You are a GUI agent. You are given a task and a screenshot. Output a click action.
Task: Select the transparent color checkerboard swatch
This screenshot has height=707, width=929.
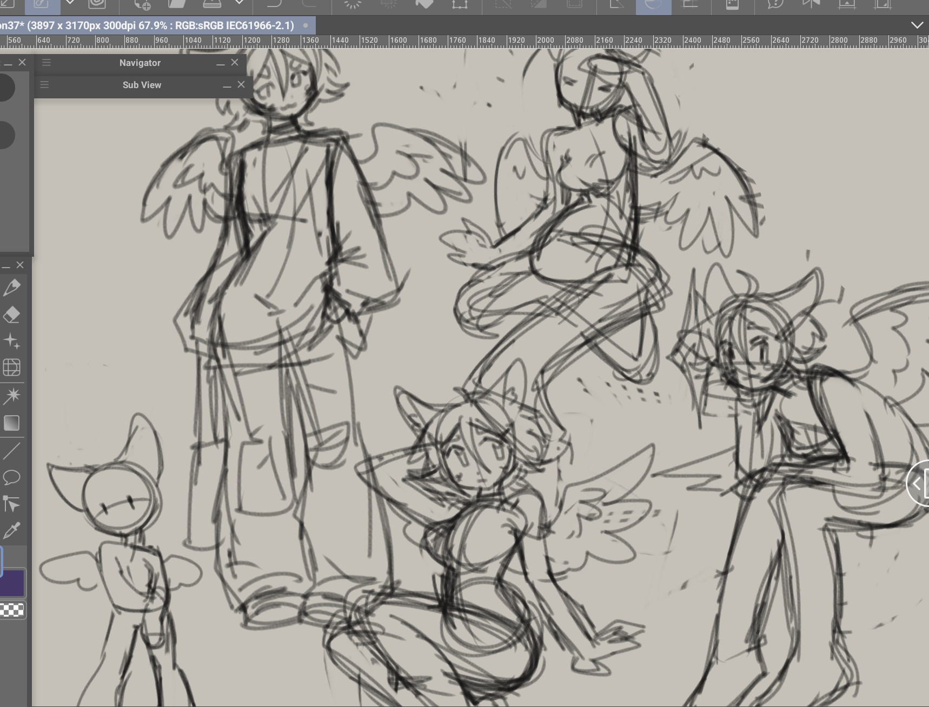[x=12, y=610]
